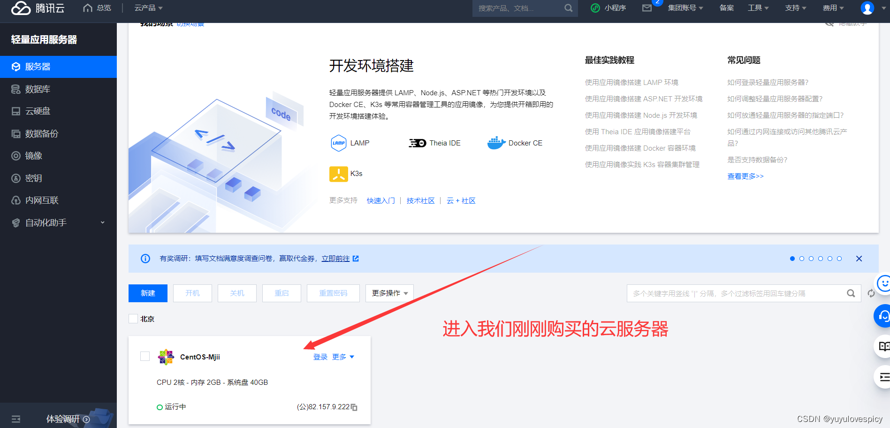Open the 支持 dropdown
The height and width of the screenshot is (428, 890).
[x=796, y=8]
